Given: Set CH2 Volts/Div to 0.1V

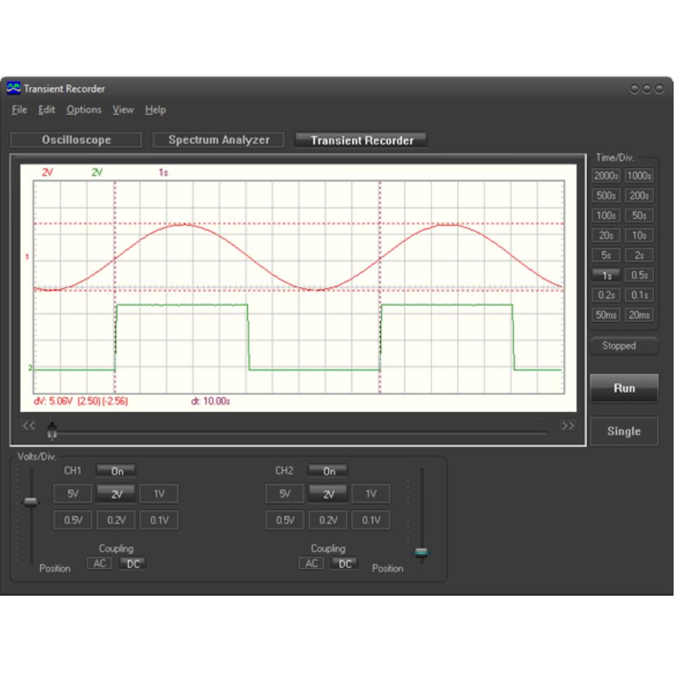Looking at the screenshot, I should (x=371, y=520).
